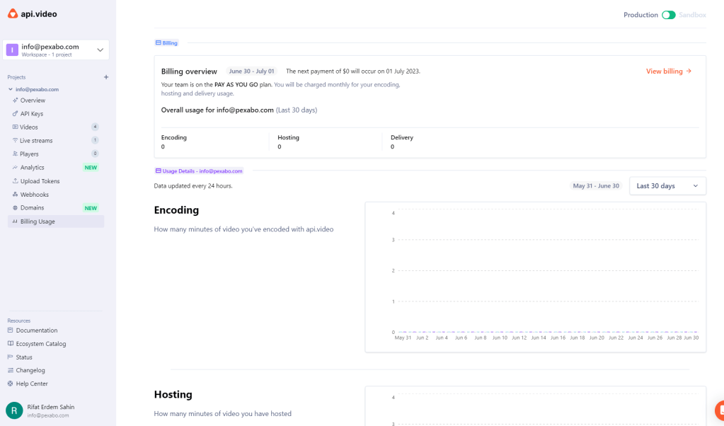Click the NEW badge beside Domains
This screenshot has width=724, height=426.
(91, 208)
